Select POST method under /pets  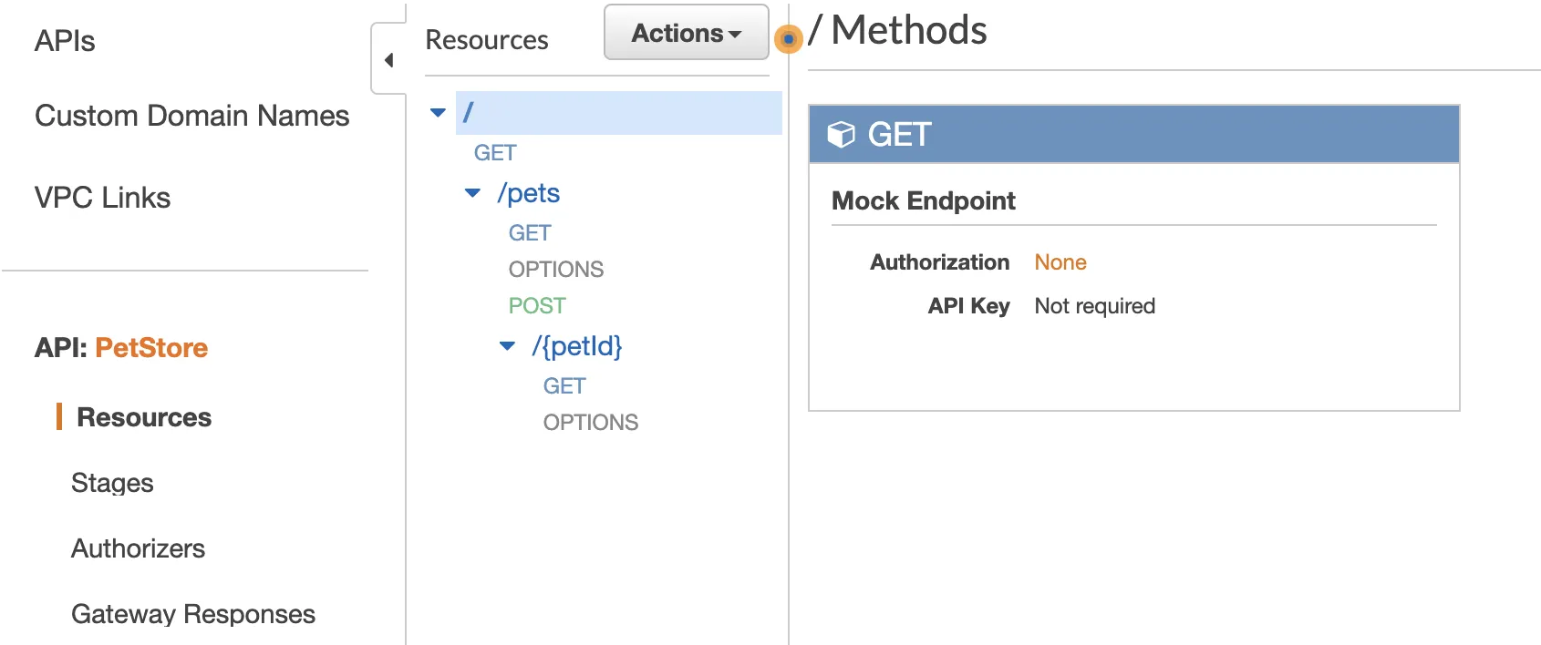[537, 306]
